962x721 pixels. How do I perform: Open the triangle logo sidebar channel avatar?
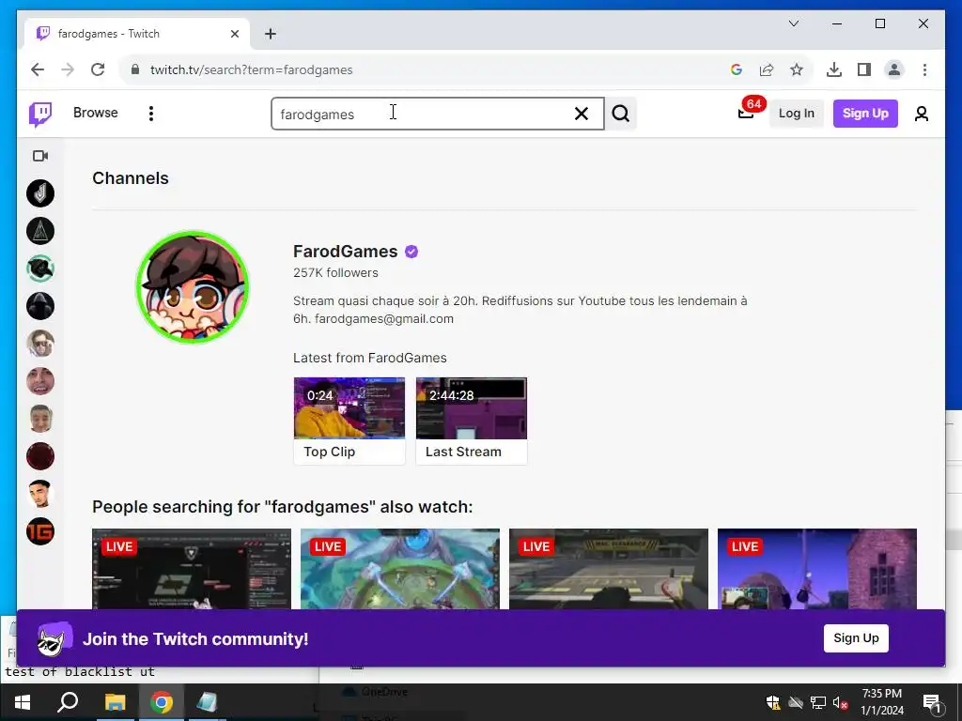40,231
